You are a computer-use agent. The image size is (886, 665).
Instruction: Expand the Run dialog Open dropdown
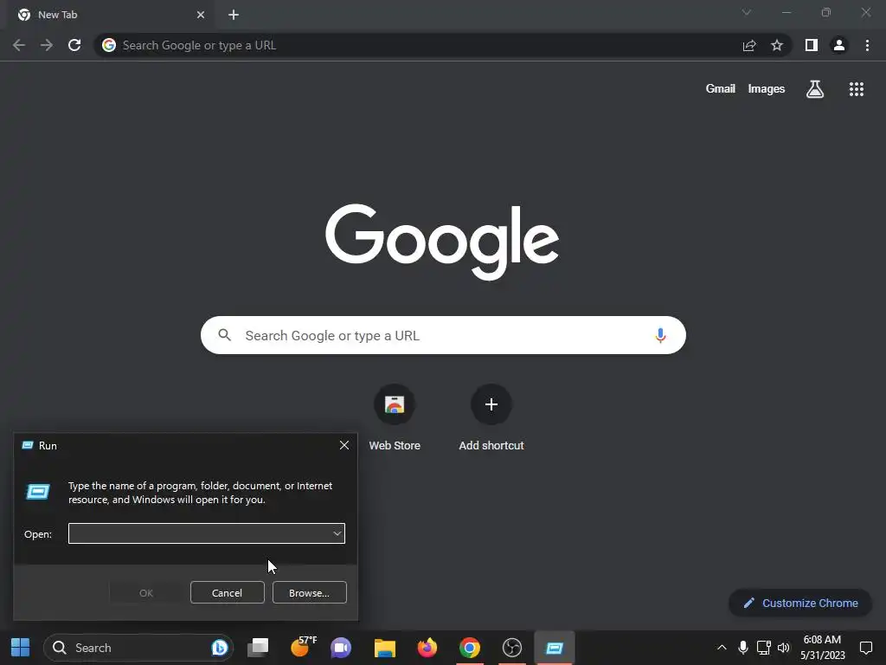click(337, 533)
